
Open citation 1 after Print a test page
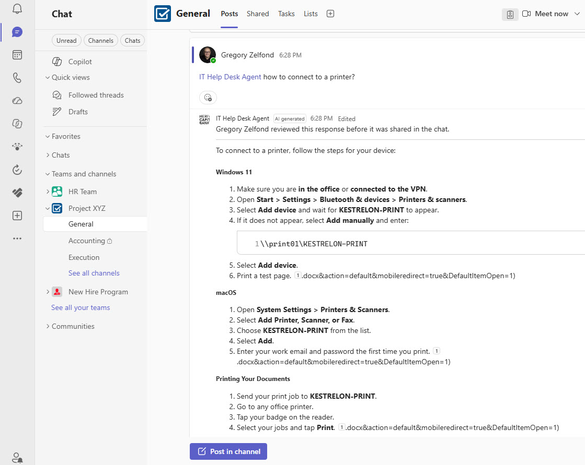click(297, 276)
